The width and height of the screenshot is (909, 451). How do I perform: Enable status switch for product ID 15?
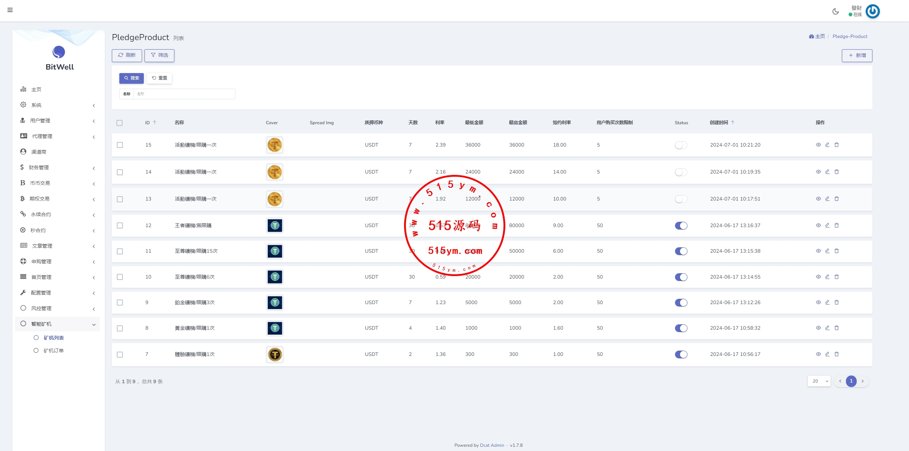click(681, 145)
